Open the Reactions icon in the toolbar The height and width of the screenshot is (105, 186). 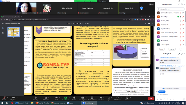click(101, 98)
